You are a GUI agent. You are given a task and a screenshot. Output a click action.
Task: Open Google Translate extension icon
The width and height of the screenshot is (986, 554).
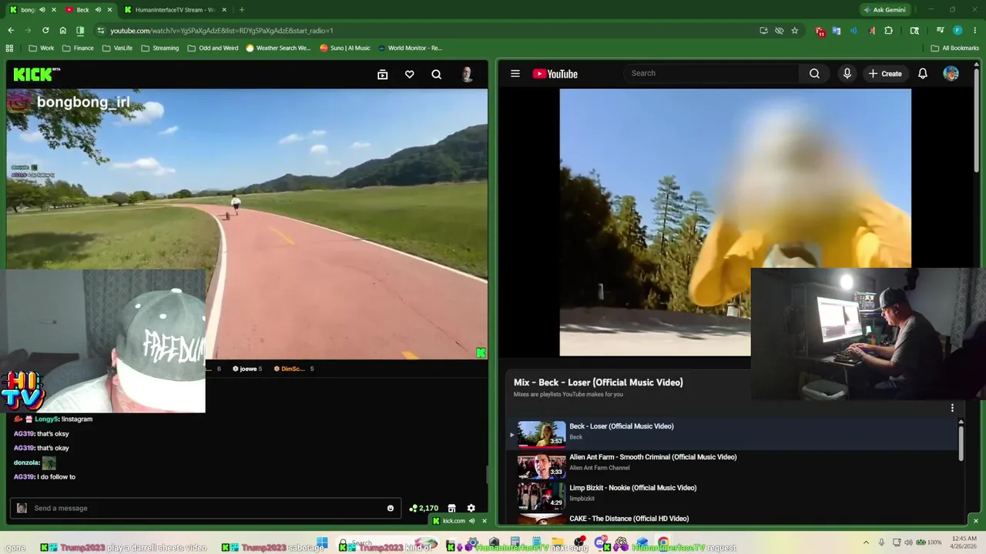837,31
